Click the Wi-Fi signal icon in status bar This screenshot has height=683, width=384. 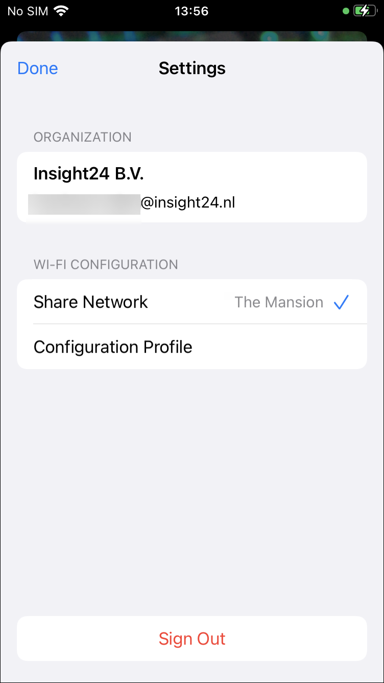(x=62, y=11)
